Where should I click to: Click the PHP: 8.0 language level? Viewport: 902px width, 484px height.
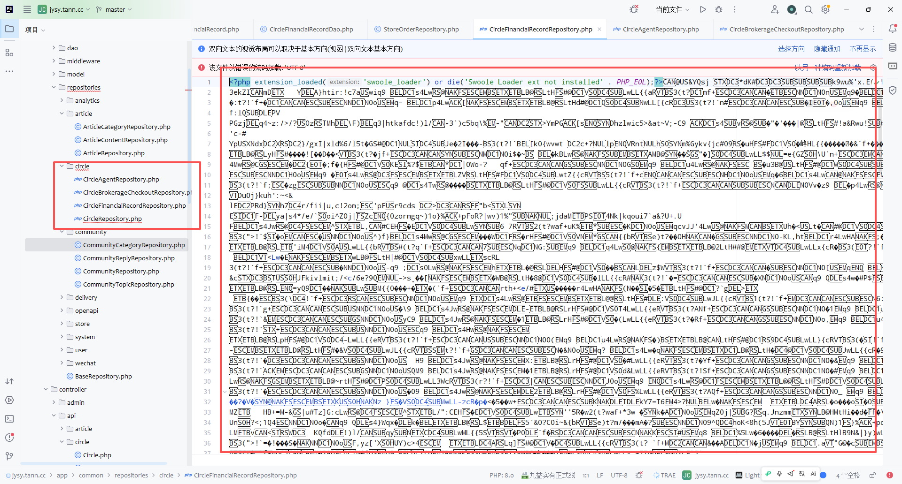[502, 475]
